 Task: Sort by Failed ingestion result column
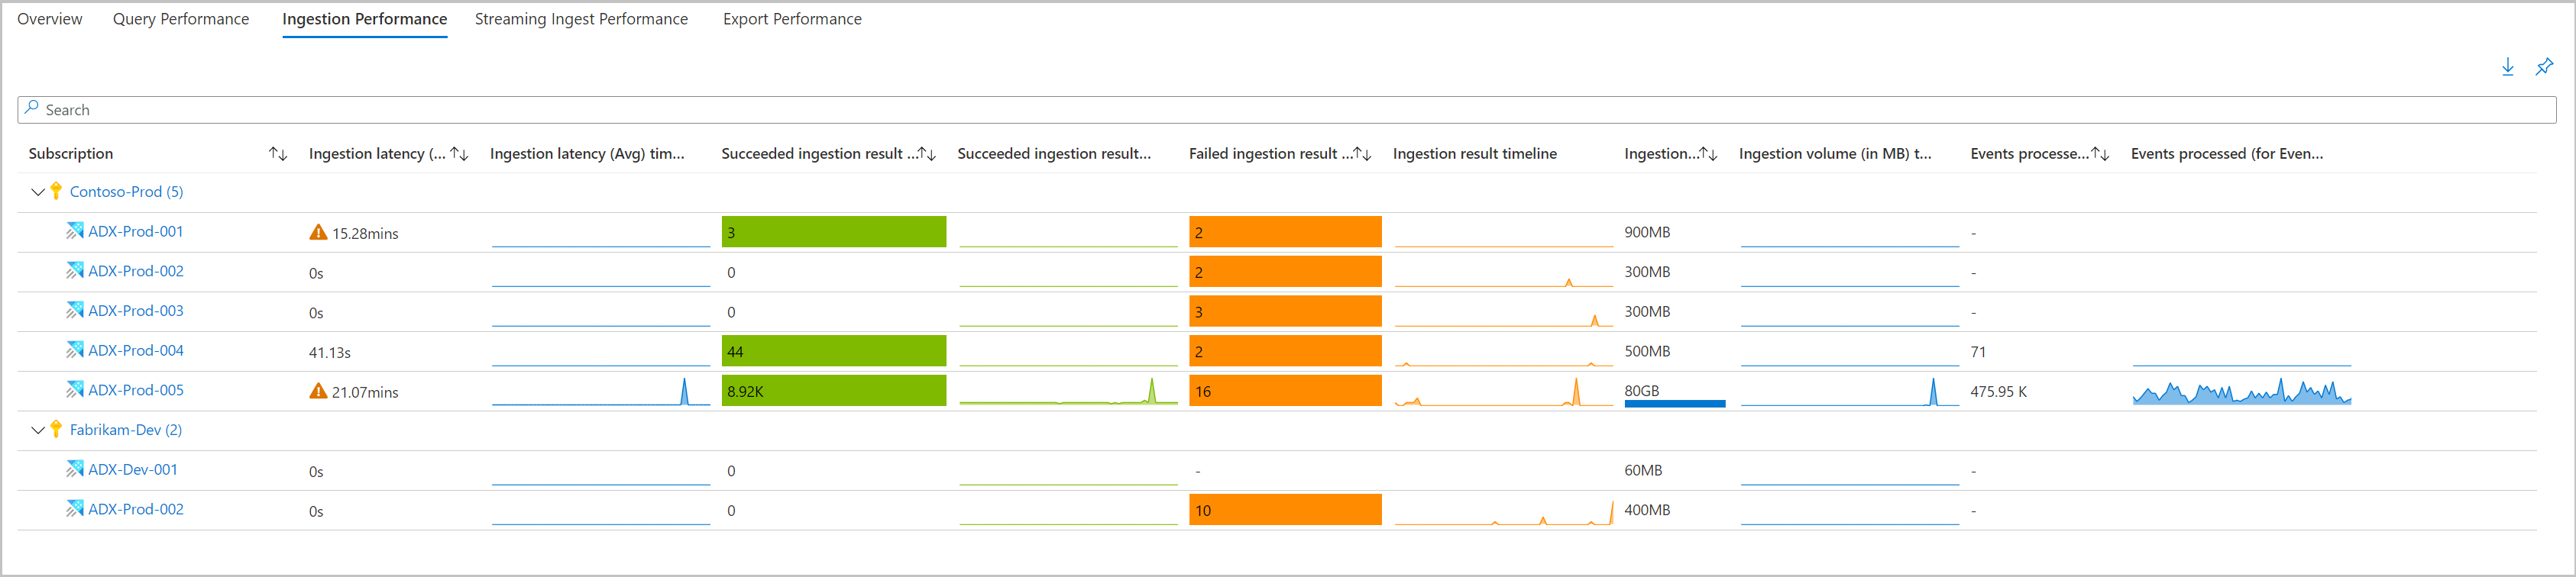[x=1362, y=153]
